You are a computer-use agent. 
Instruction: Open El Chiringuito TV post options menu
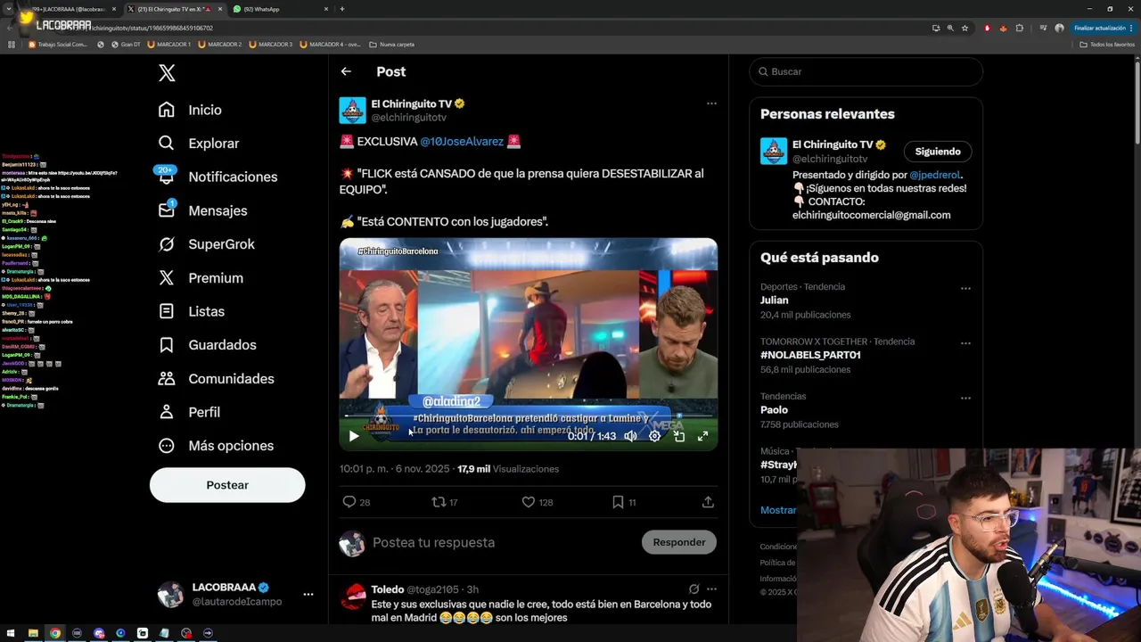click(x=711, y=103)
